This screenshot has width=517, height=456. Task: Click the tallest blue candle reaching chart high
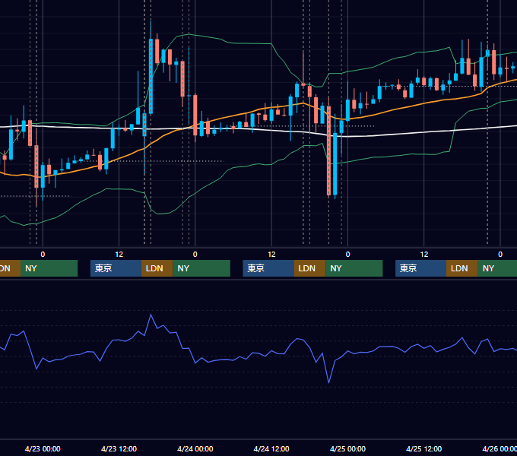151,76
